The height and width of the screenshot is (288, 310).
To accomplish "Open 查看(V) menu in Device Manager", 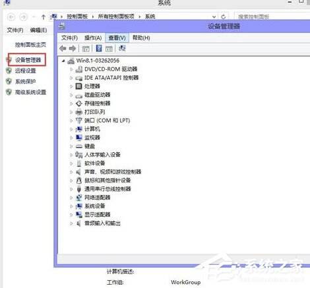I will coord(117,38).
